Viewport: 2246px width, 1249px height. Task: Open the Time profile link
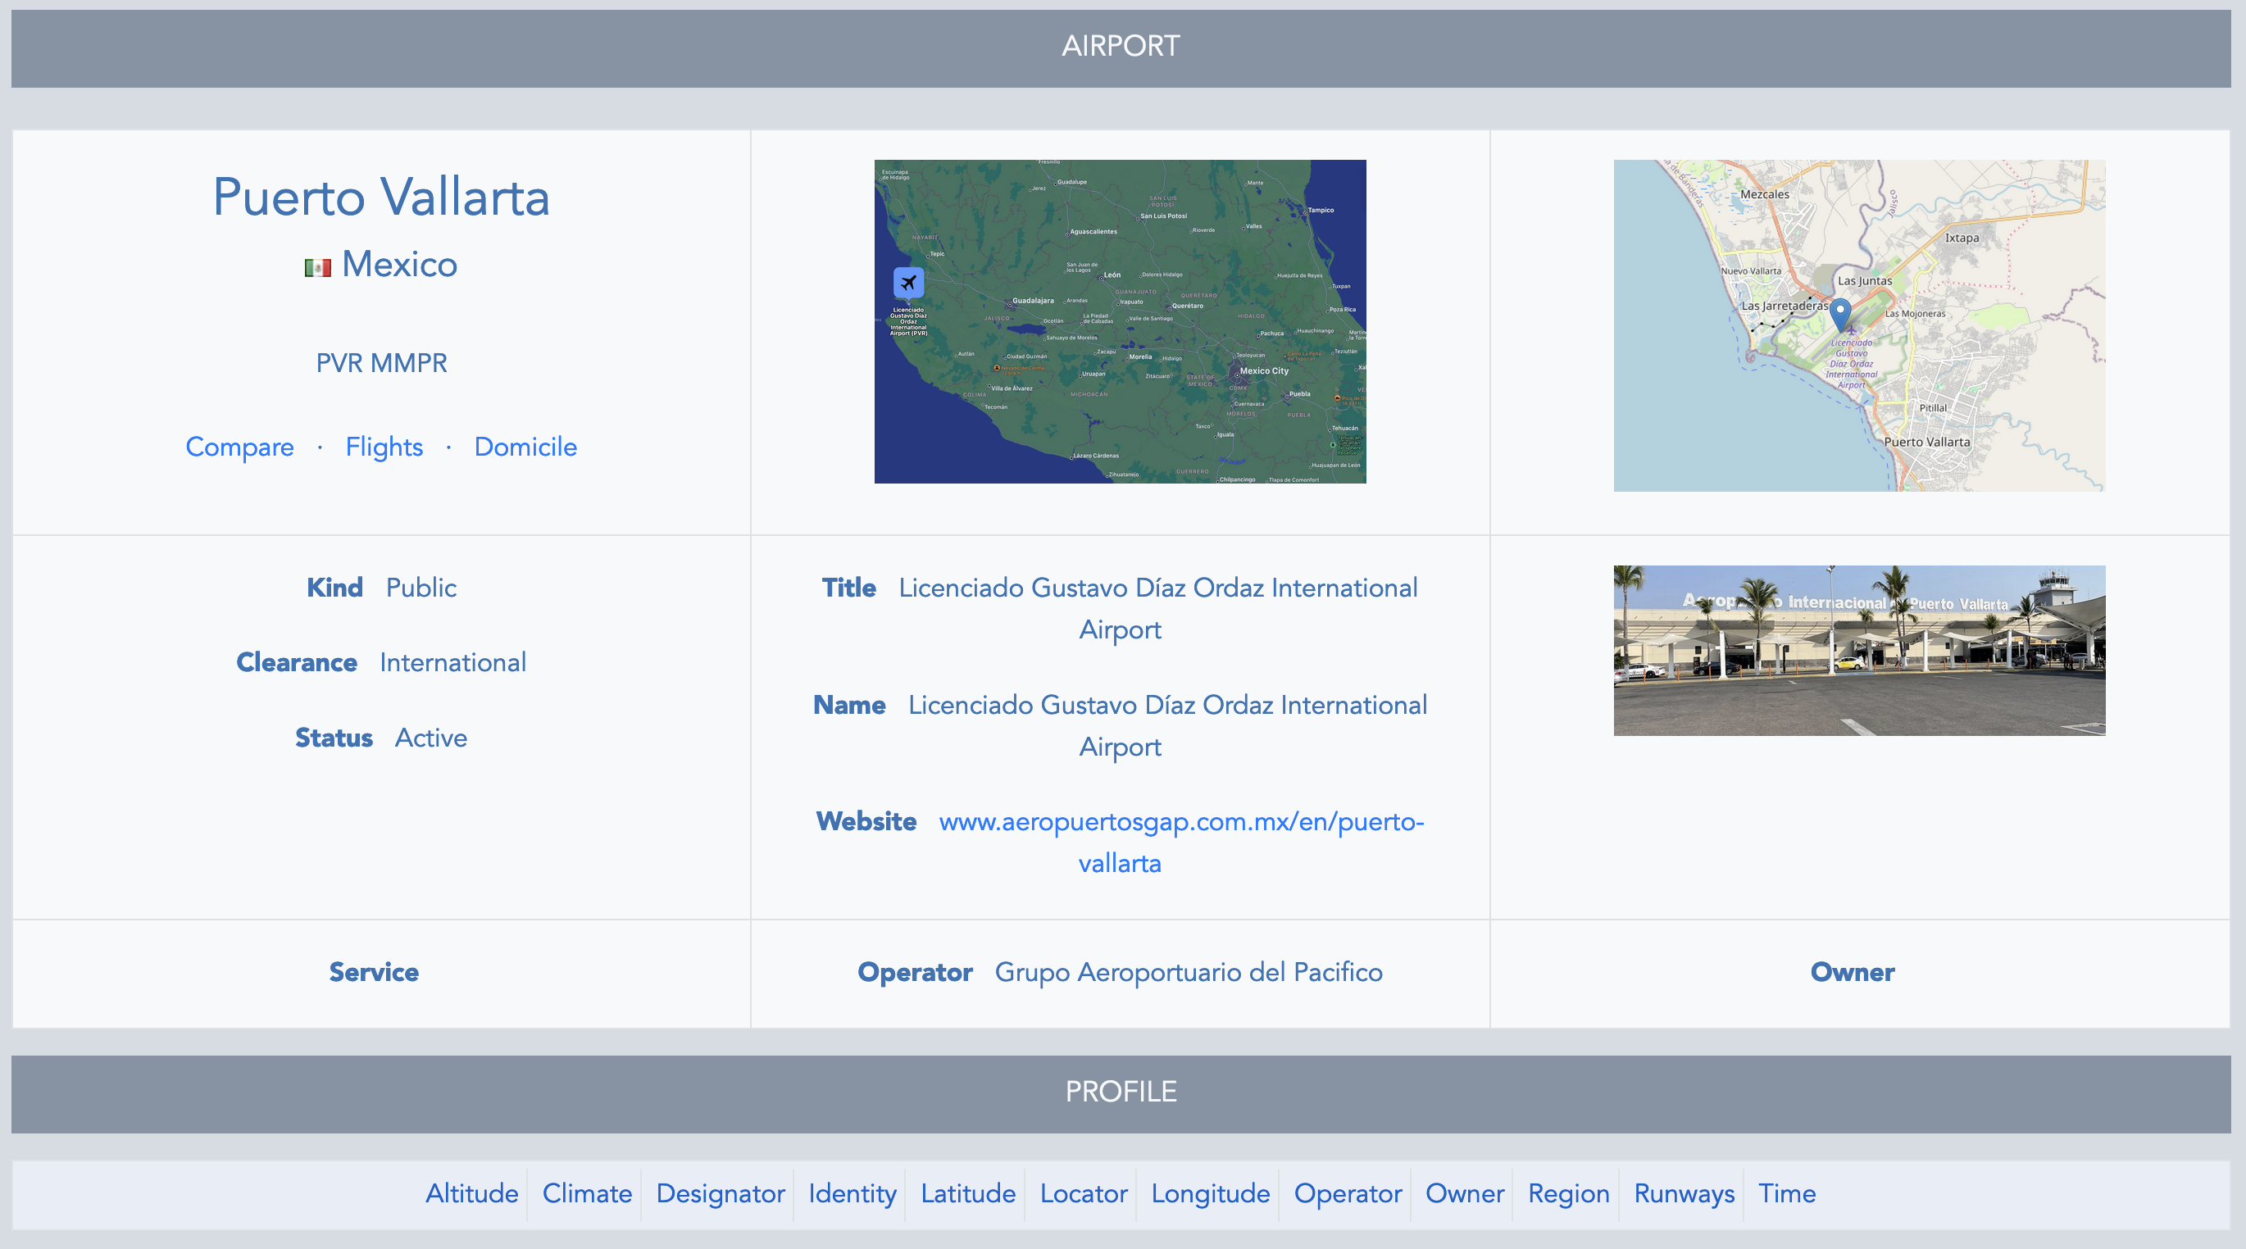[1786, 1193]
